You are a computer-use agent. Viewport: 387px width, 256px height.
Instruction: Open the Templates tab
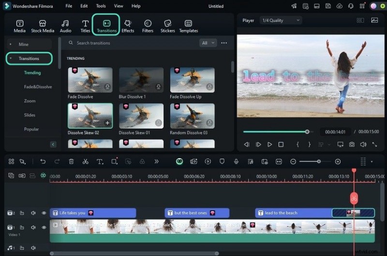click(x=188, y=27)
